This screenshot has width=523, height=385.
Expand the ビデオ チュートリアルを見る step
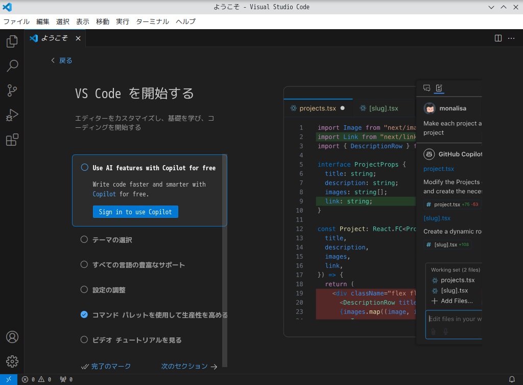click(137, 340)
